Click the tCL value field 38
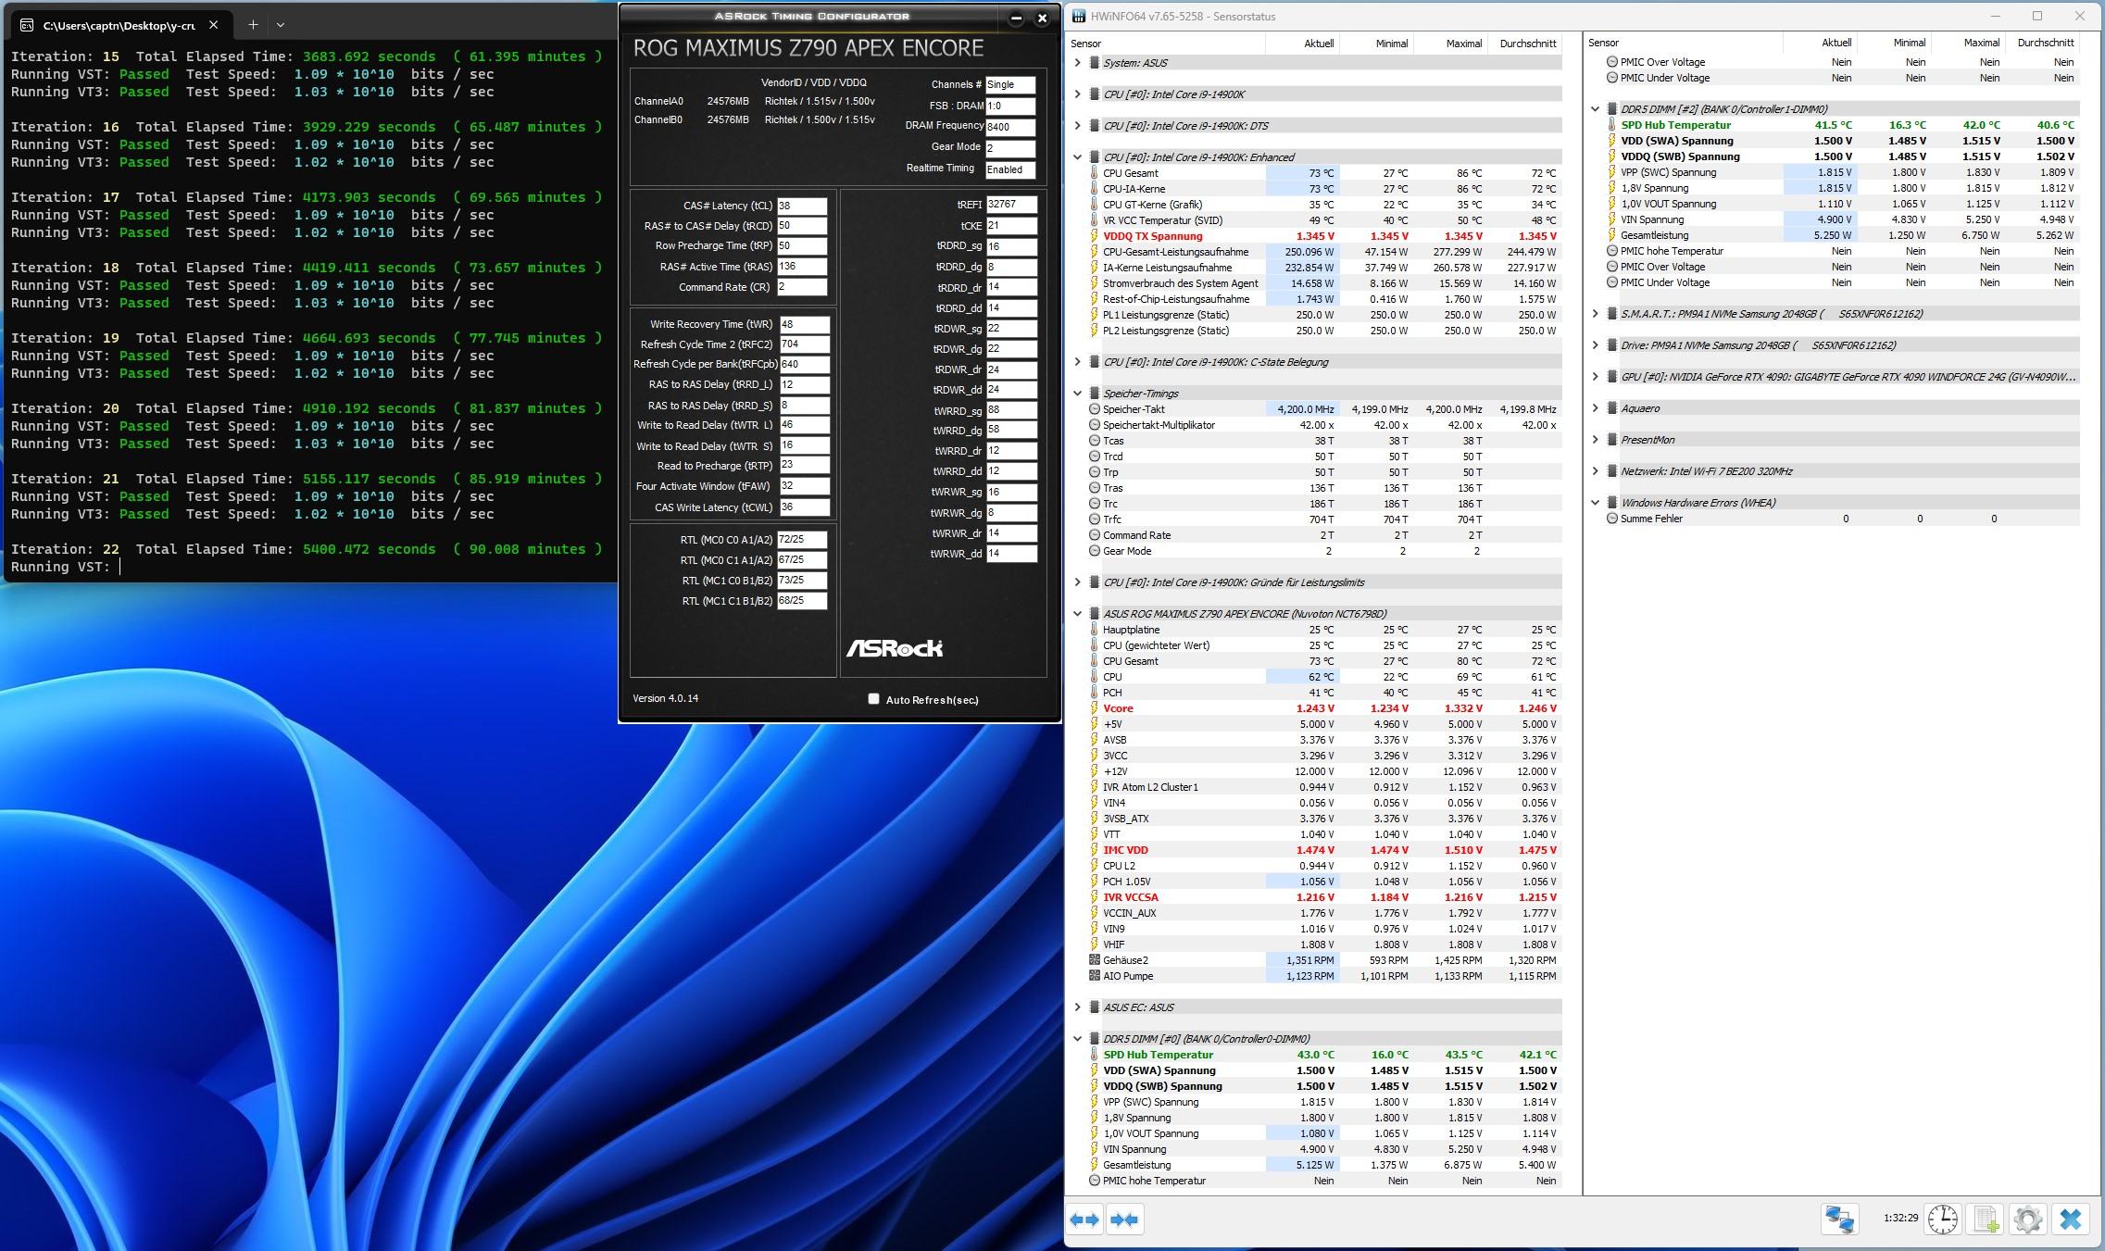This screenshot has height=1251, width=2105. 801,206
